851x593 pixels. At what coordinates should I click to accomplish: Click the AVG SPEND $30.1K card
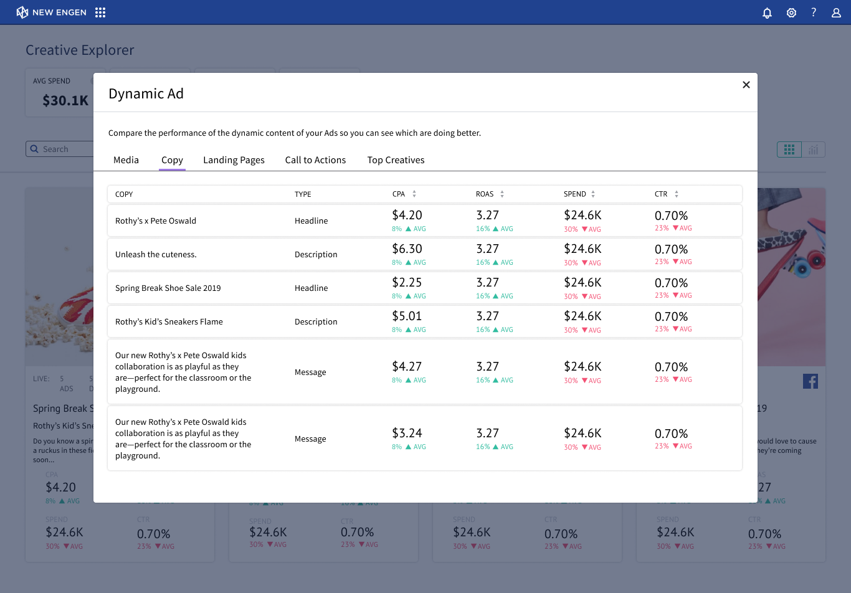click(x=60, y=93)
